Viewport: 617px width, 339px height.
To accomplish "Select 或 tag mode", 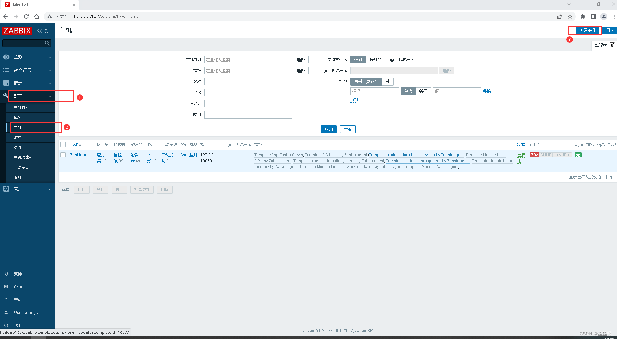I will [388, 82].
